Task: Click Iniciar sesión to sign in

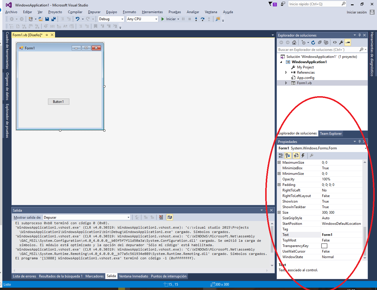Action: pos(357,12)
